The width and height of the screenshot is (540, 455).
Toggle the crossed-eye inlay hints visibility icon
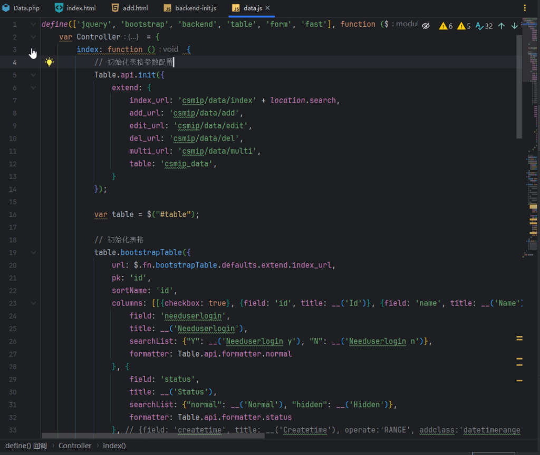coord(426,26)
